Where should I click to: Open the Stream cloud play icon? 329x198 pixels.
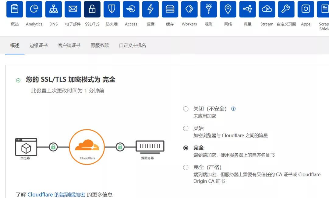pyautogui.click(x=267, y=9)
